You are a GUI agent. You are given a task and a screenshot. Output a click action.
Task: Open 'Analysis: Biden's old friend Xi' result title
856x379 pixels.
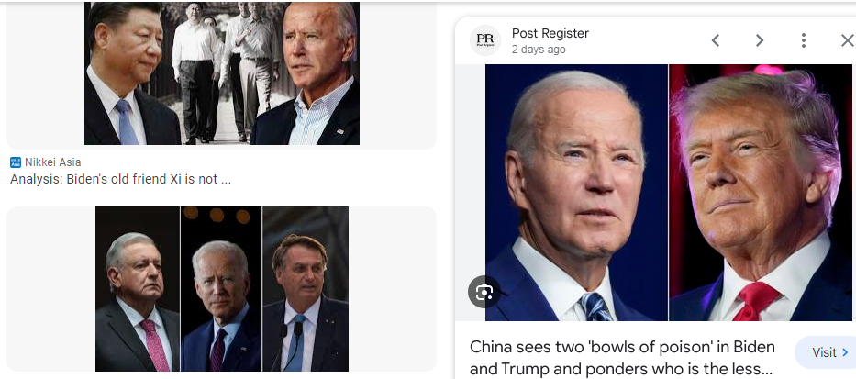[x=121, y=179]
